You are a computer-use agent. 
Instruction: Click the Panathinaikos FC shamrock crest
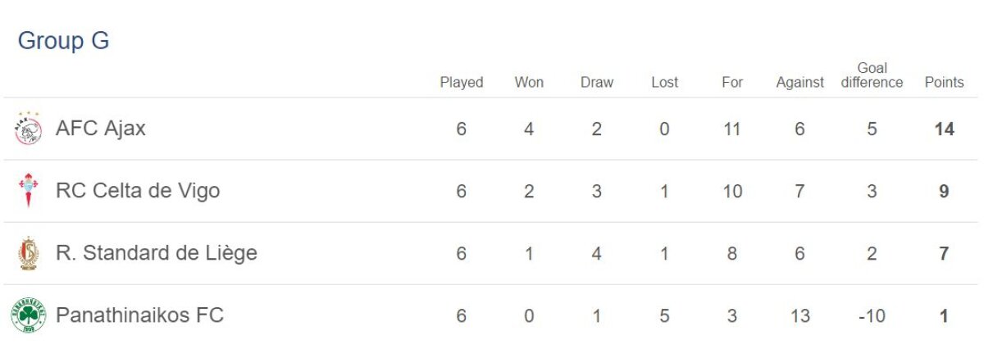pos(28,315)
